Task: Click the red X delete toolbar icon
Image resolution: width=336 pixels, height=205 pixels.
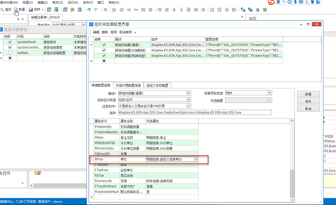Action: click(x=106, y=10)
